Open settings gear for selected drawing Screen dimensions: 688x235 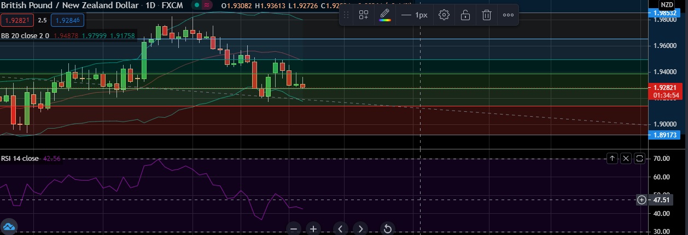tap(444, 15)
